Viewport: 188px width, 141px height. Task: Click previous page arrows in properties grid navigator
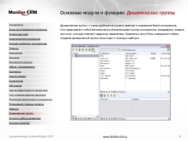[104, 119]
